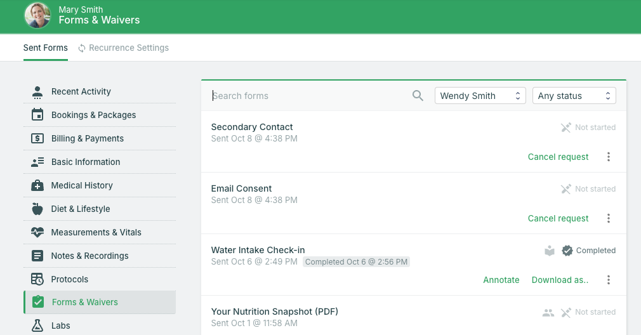Image resolution: width=641 pixels, height=335 pixels.
Task: Click the shared-people icon on Nutrition Snapshot
Action: tap(548, 312)
